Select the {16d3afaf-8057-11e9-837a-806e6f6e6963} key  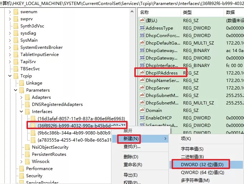(81, 118)
